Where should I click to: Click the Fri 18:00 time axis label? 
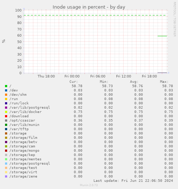point(149,76)
